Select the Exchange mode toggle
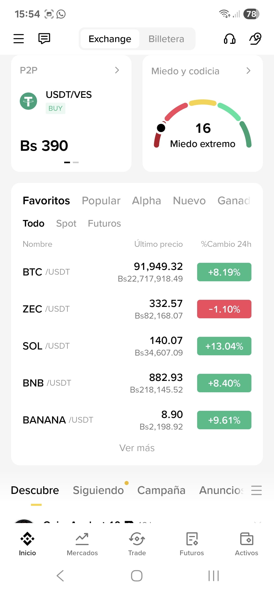274x593 pixels. pyautogui.click(x=110, y=39)
